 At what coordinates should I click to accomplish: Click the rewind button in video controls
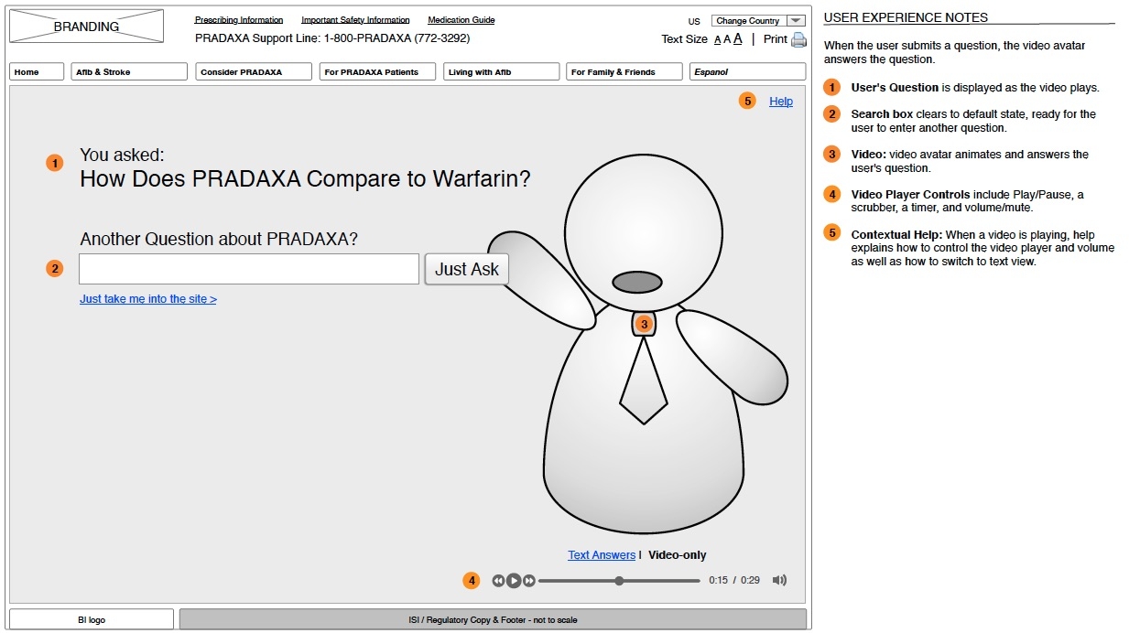point(498,580)
